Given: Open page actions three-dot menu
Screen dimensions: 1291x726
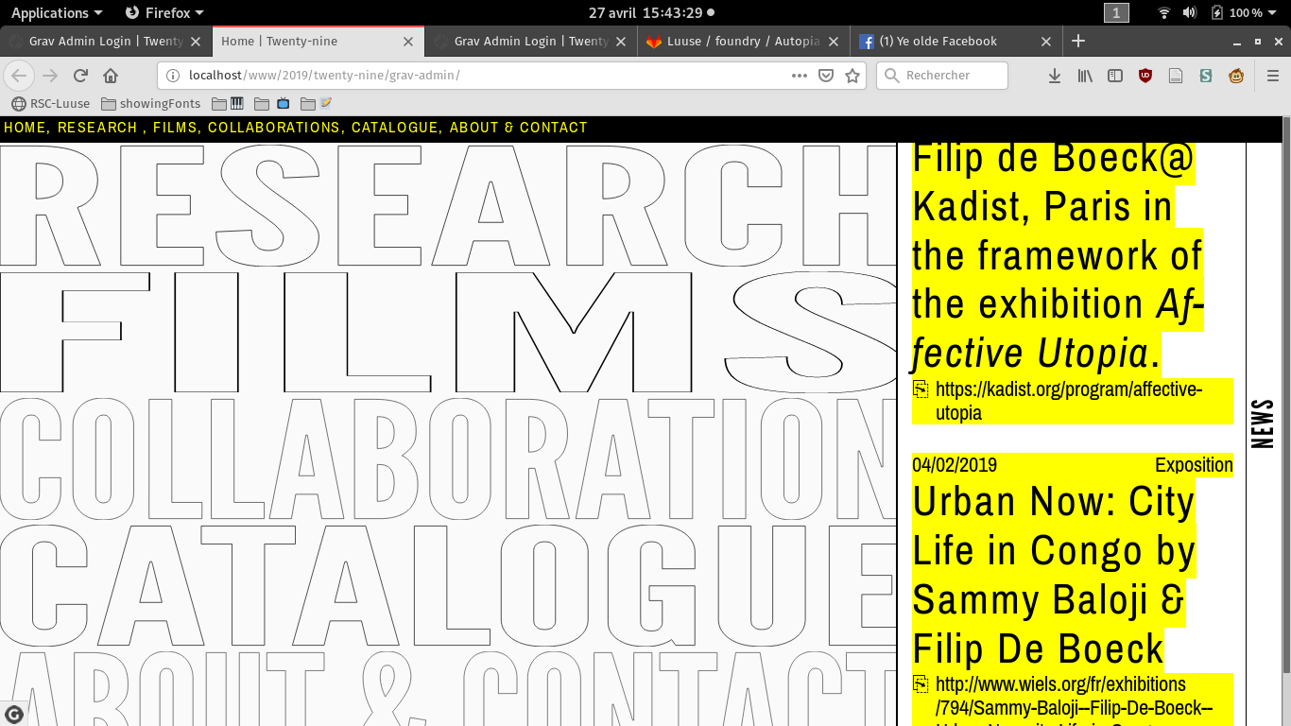Looking at the screenshot, I should point(799,76).
